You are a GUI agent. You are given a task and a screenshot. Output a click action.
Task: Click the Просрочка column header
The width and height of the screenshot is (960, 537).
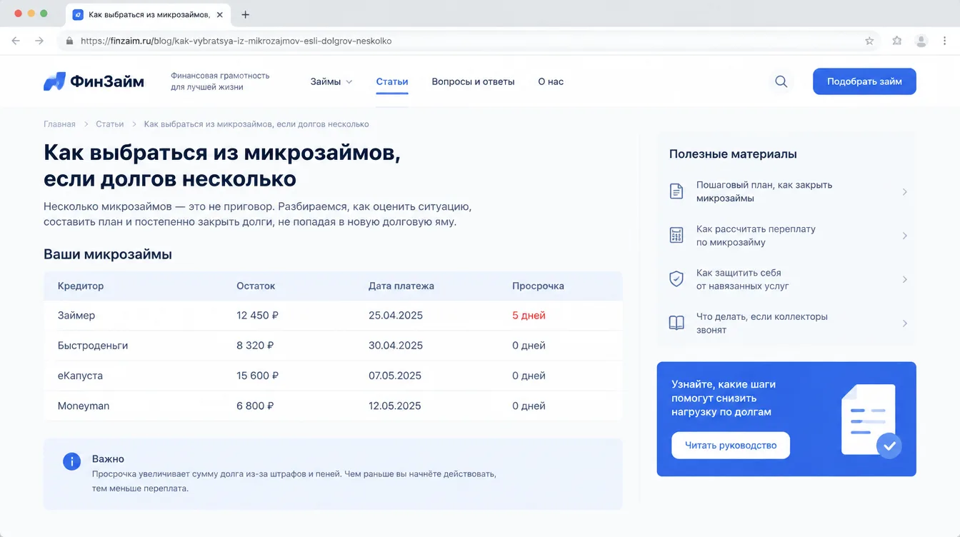coord(538,286)
